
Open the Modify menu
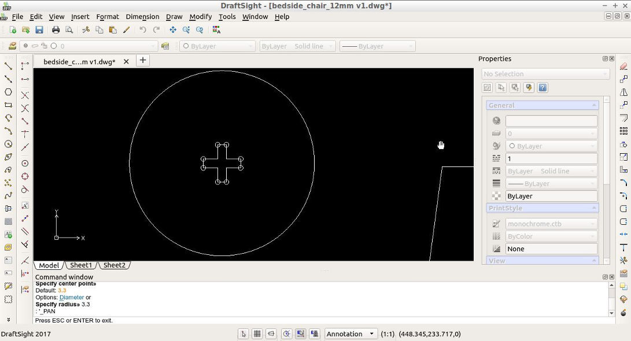pyautogui.click(x=201, y=17)
